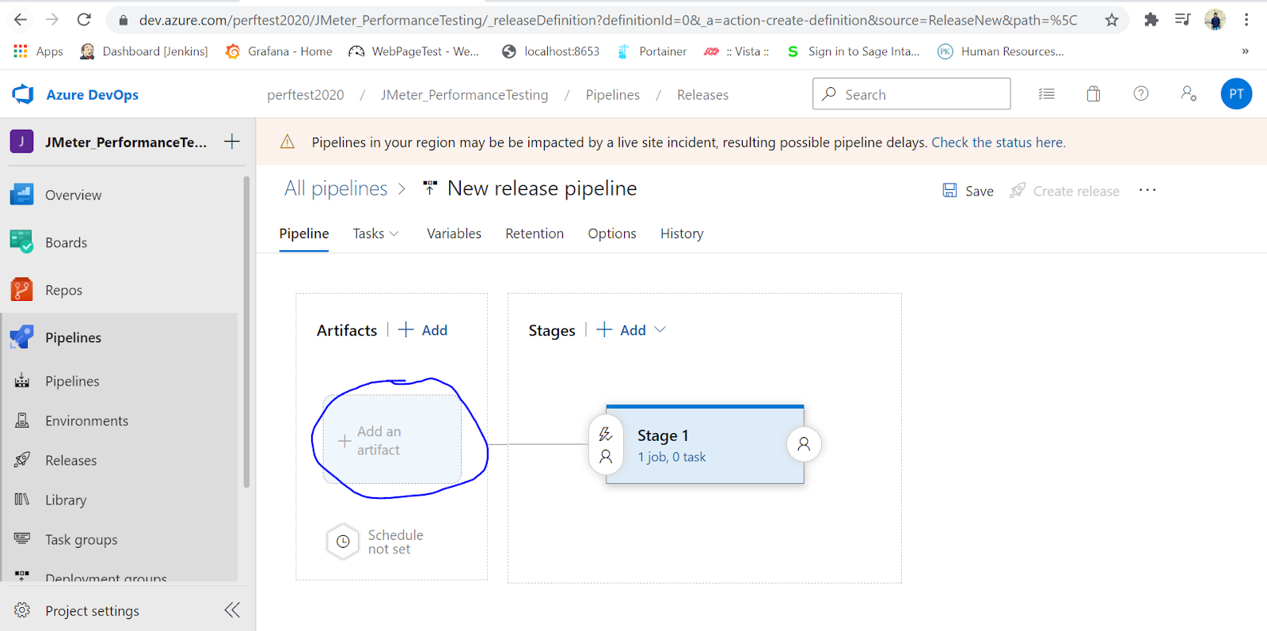Open the Apps bookmarks shortcut
Viewport: 1267px width, 631px height.
[x=38, y=51]
